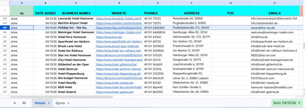Click the horizontal scroll right arrow
Screen dimensions: 305x108
point(301,97)
